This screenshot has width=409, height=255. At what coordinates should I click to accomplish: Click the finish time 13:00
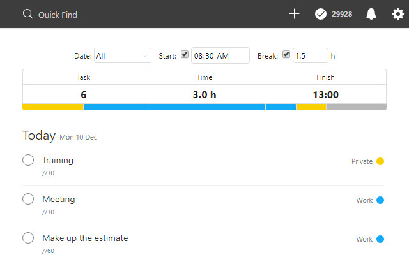[x=325, y=95]
